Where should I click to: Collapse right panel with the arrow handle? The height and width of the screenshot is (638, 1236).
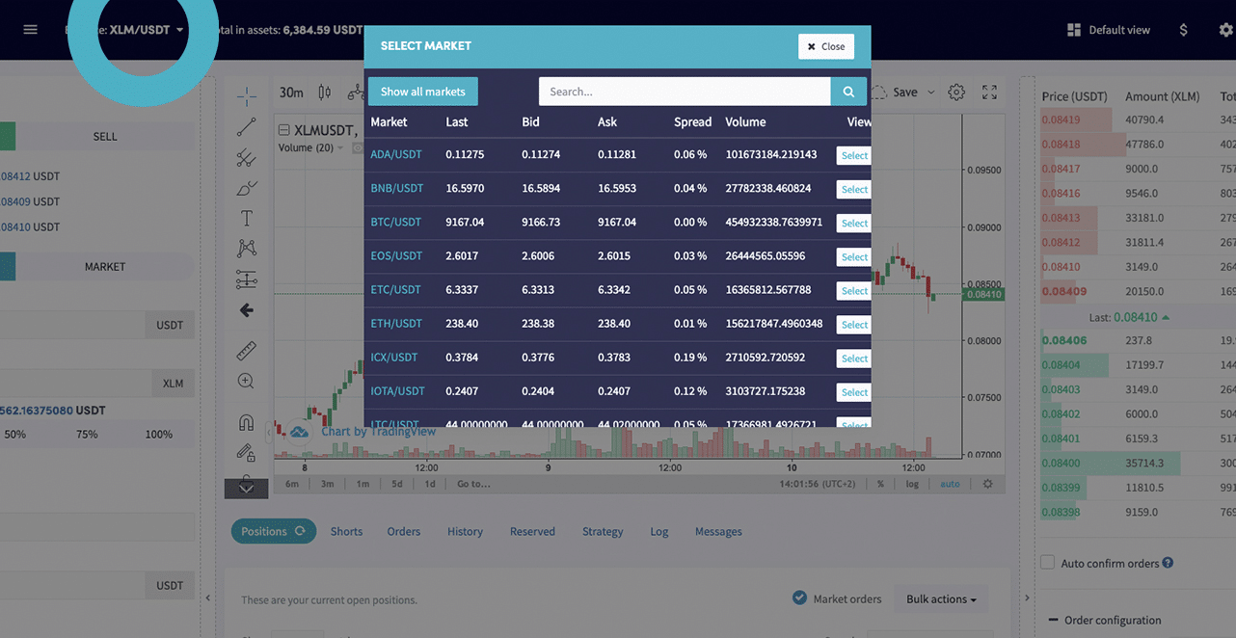coord(1027,598)
